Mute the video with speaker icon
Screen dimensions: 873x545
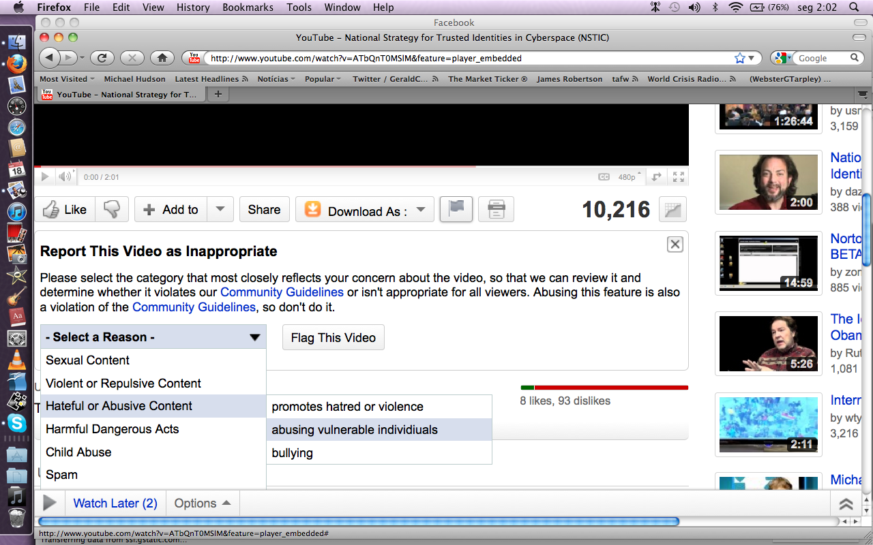point(65,177)
